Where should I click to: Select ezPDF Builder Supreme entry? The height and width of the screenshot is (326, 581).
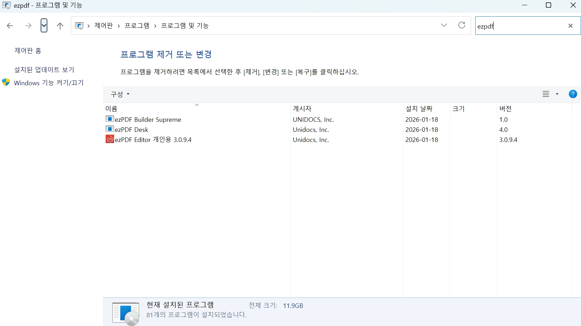tap(148, 119)
